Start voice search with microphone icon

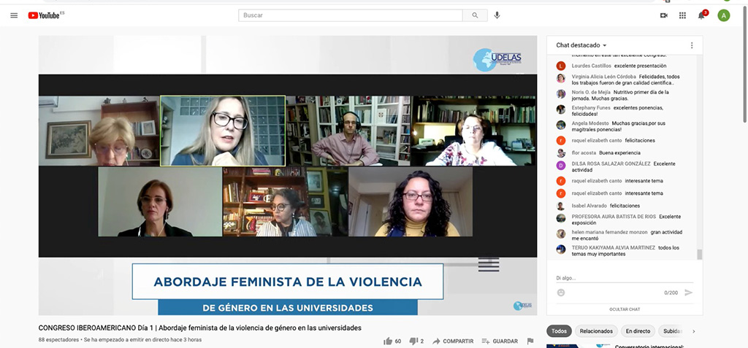click(497, 15)
